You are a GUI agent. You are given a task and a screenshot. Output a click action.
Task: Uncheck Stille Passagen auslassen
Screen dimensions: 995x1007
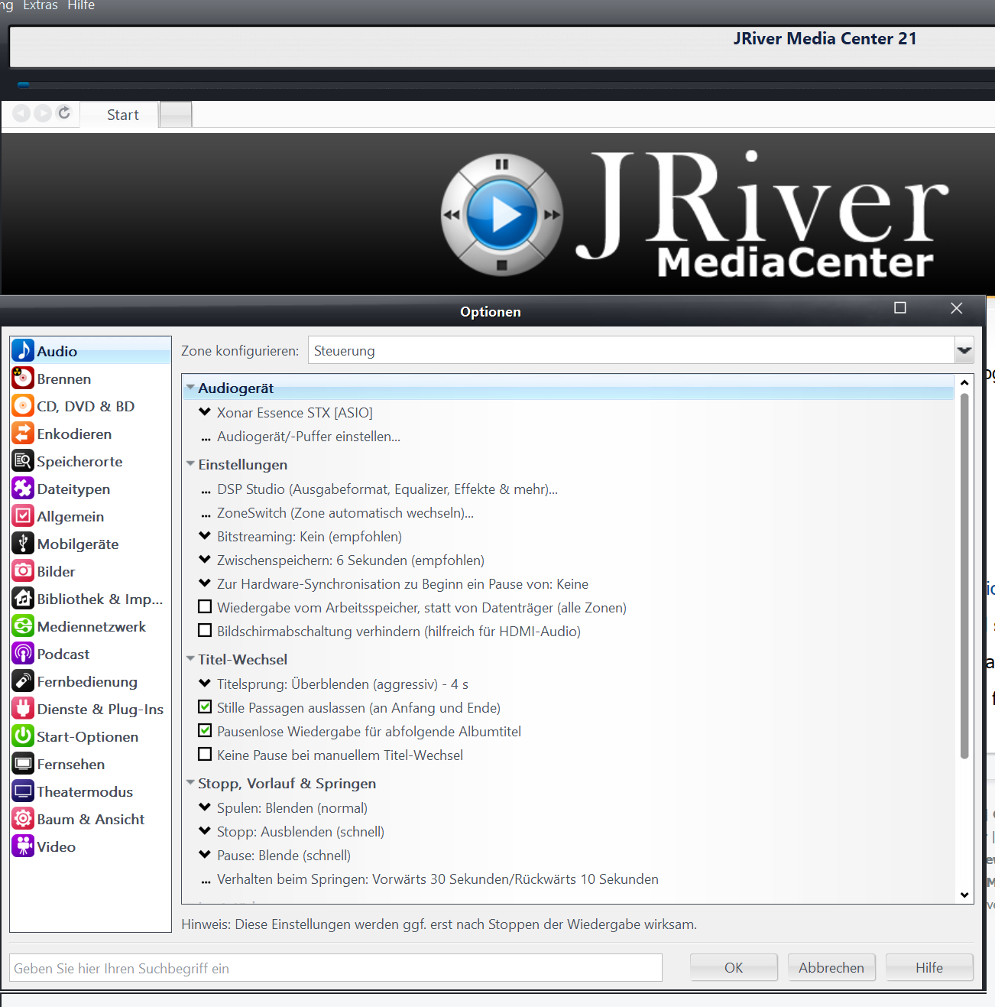pos(205,707)
